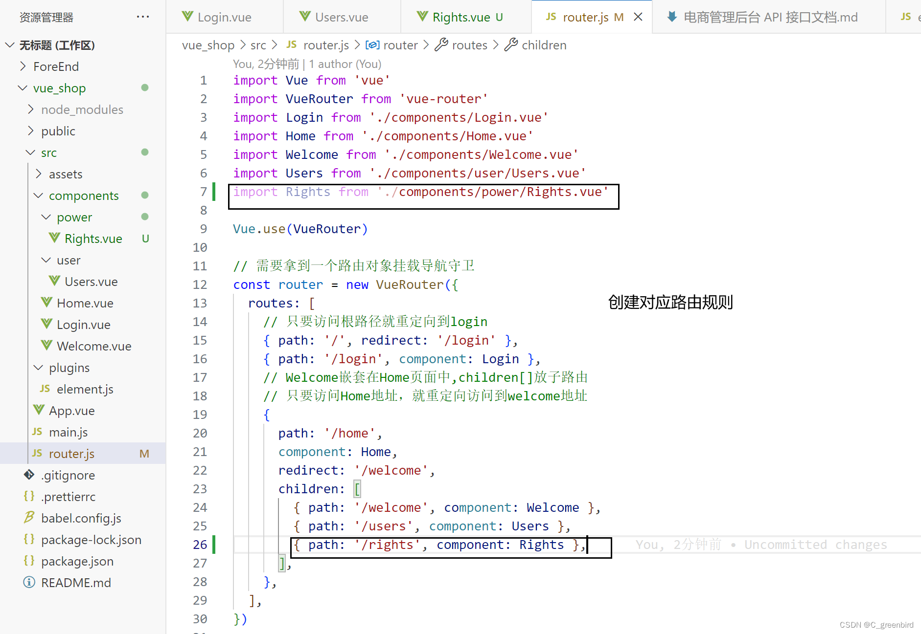Click the Vue icon on Login.vue tab
The width and height of the screenshot is (921, 634).
187,17
